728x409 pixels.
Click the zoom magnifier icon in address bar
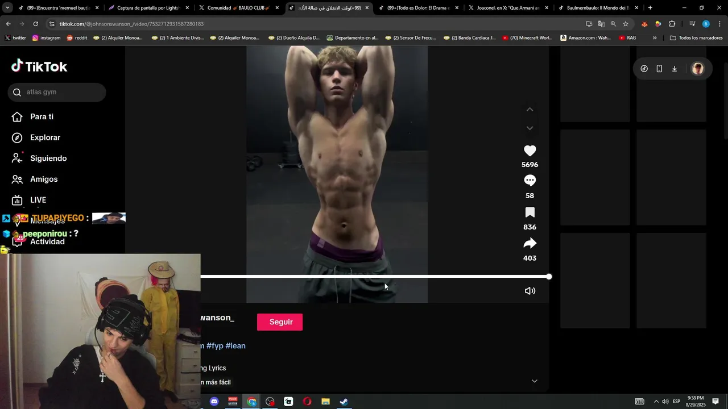click(x=613, y=24)
